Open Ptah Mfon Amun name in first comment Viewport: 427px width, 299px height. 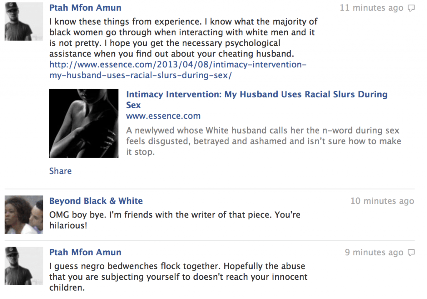pos(85,7)
